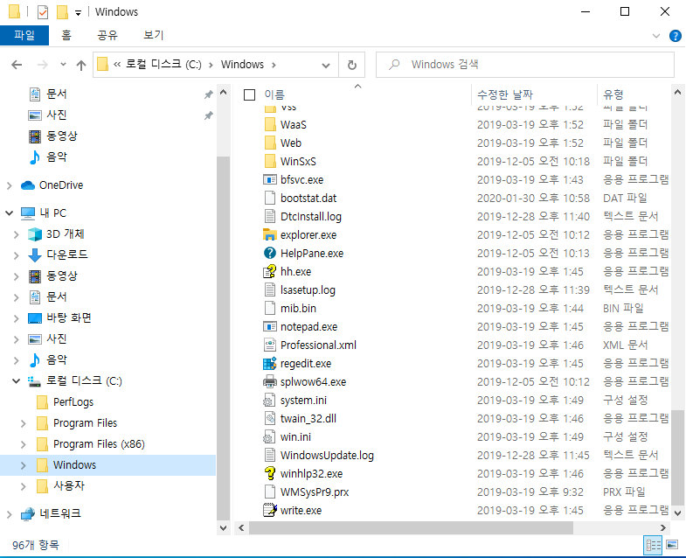Open the 파일 menu tab
This screenshot has width=686, height=558.
pos(24,36)
